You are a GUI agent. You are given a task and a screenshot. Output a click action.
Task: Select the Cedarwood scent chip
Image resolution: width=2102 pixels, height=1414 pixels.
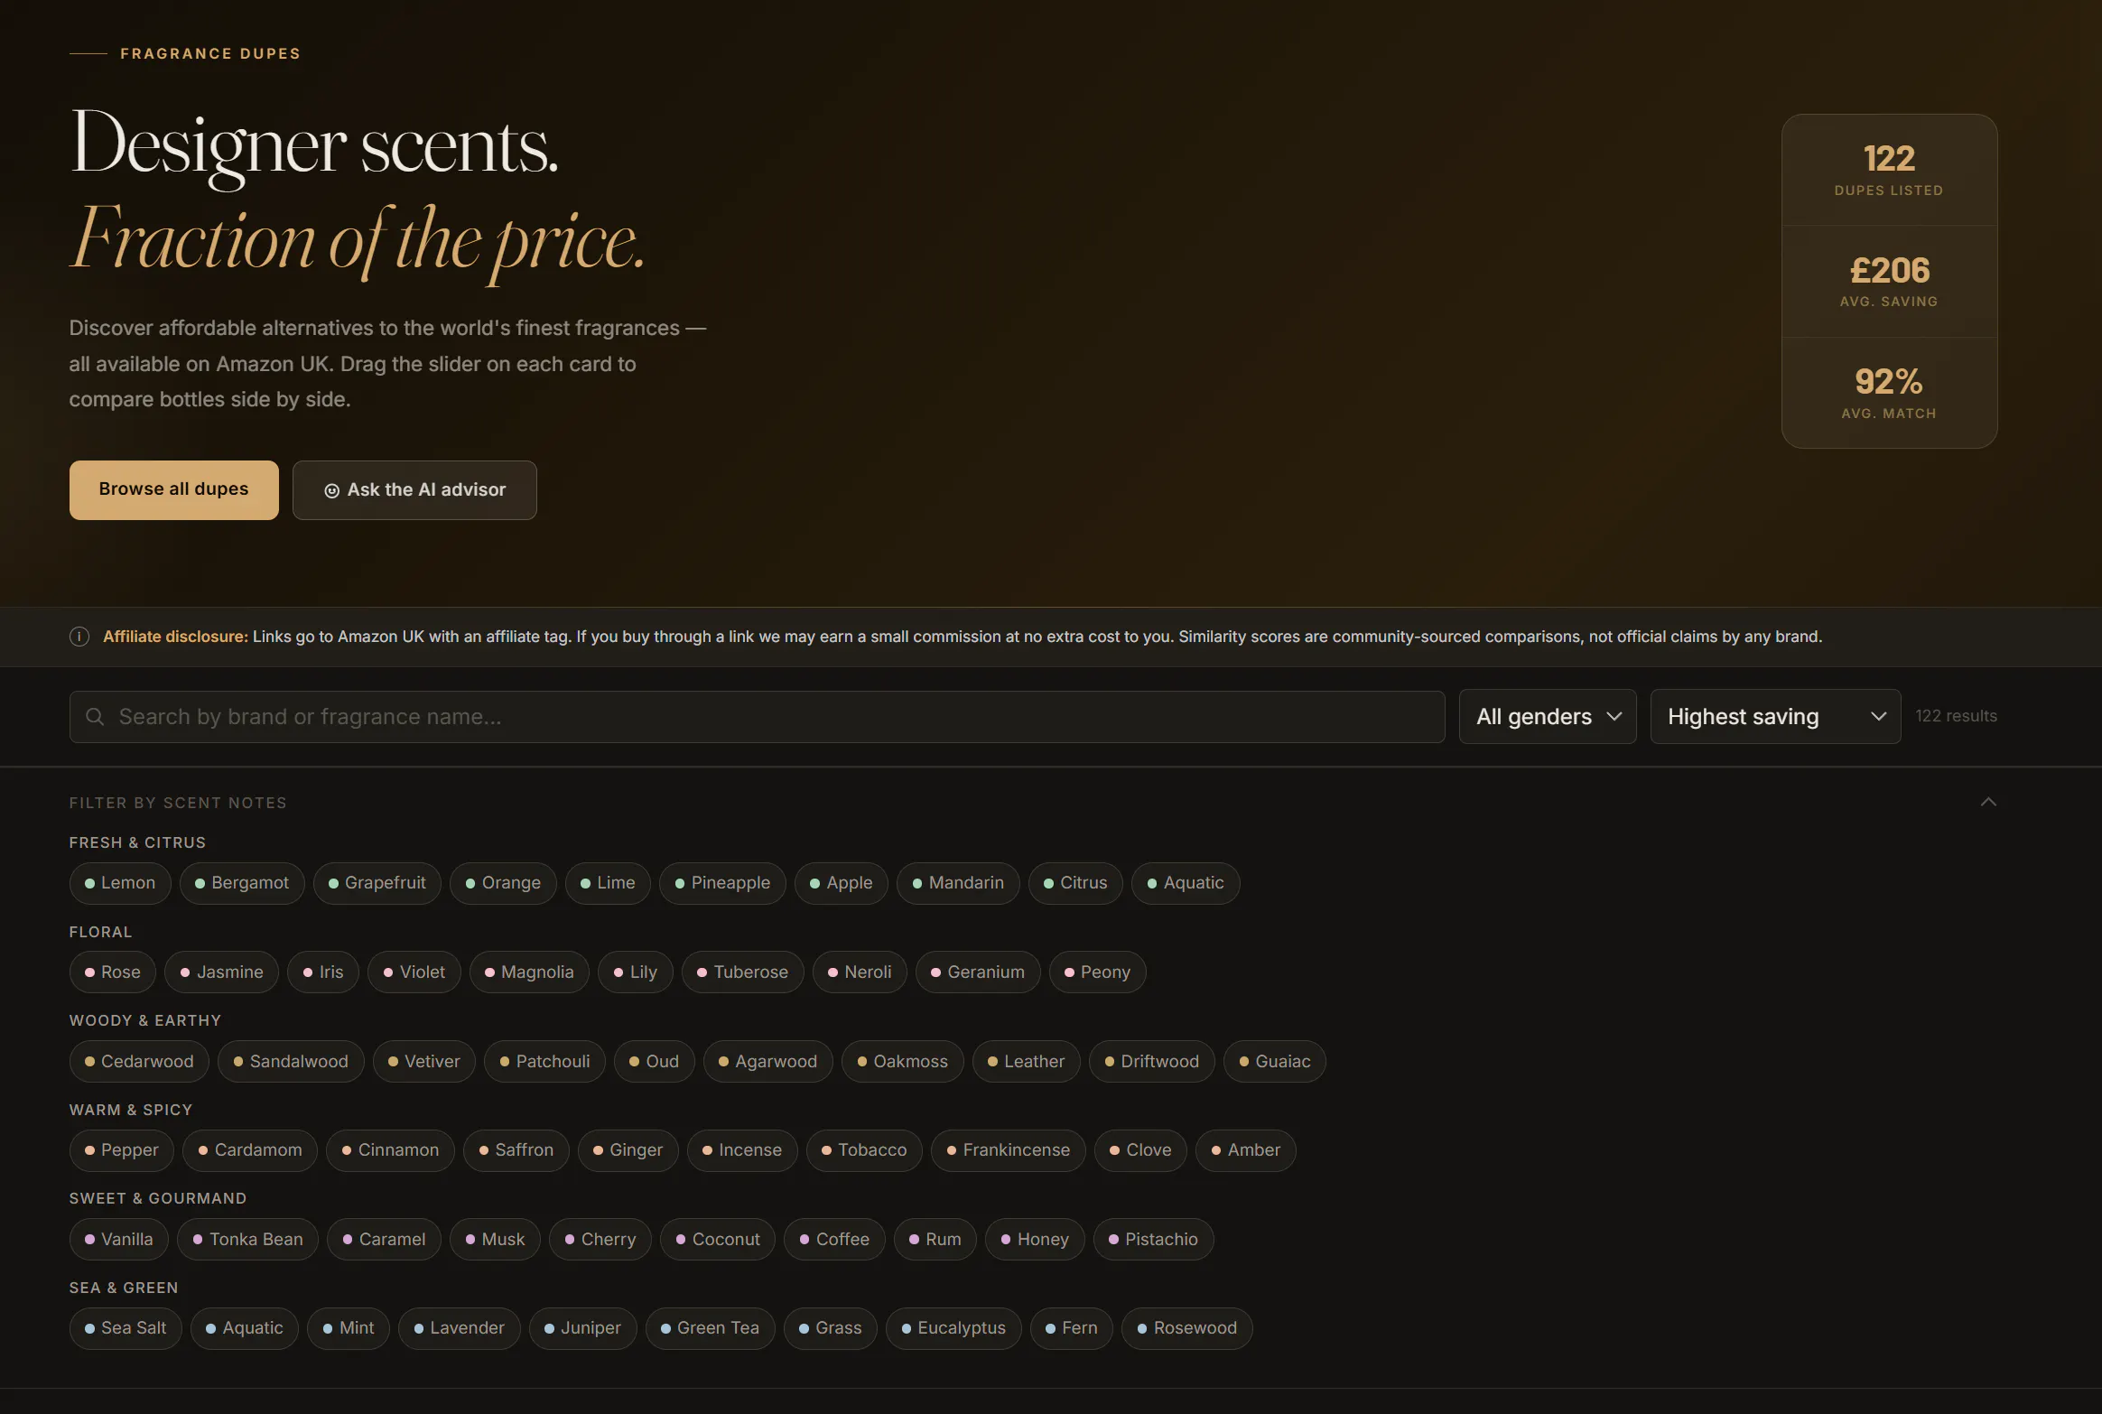pos(139,1062)
